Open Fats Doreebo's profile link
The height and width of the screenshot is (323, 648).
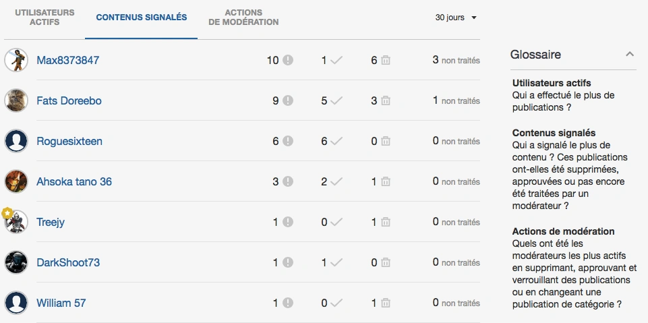pos(69,101)
